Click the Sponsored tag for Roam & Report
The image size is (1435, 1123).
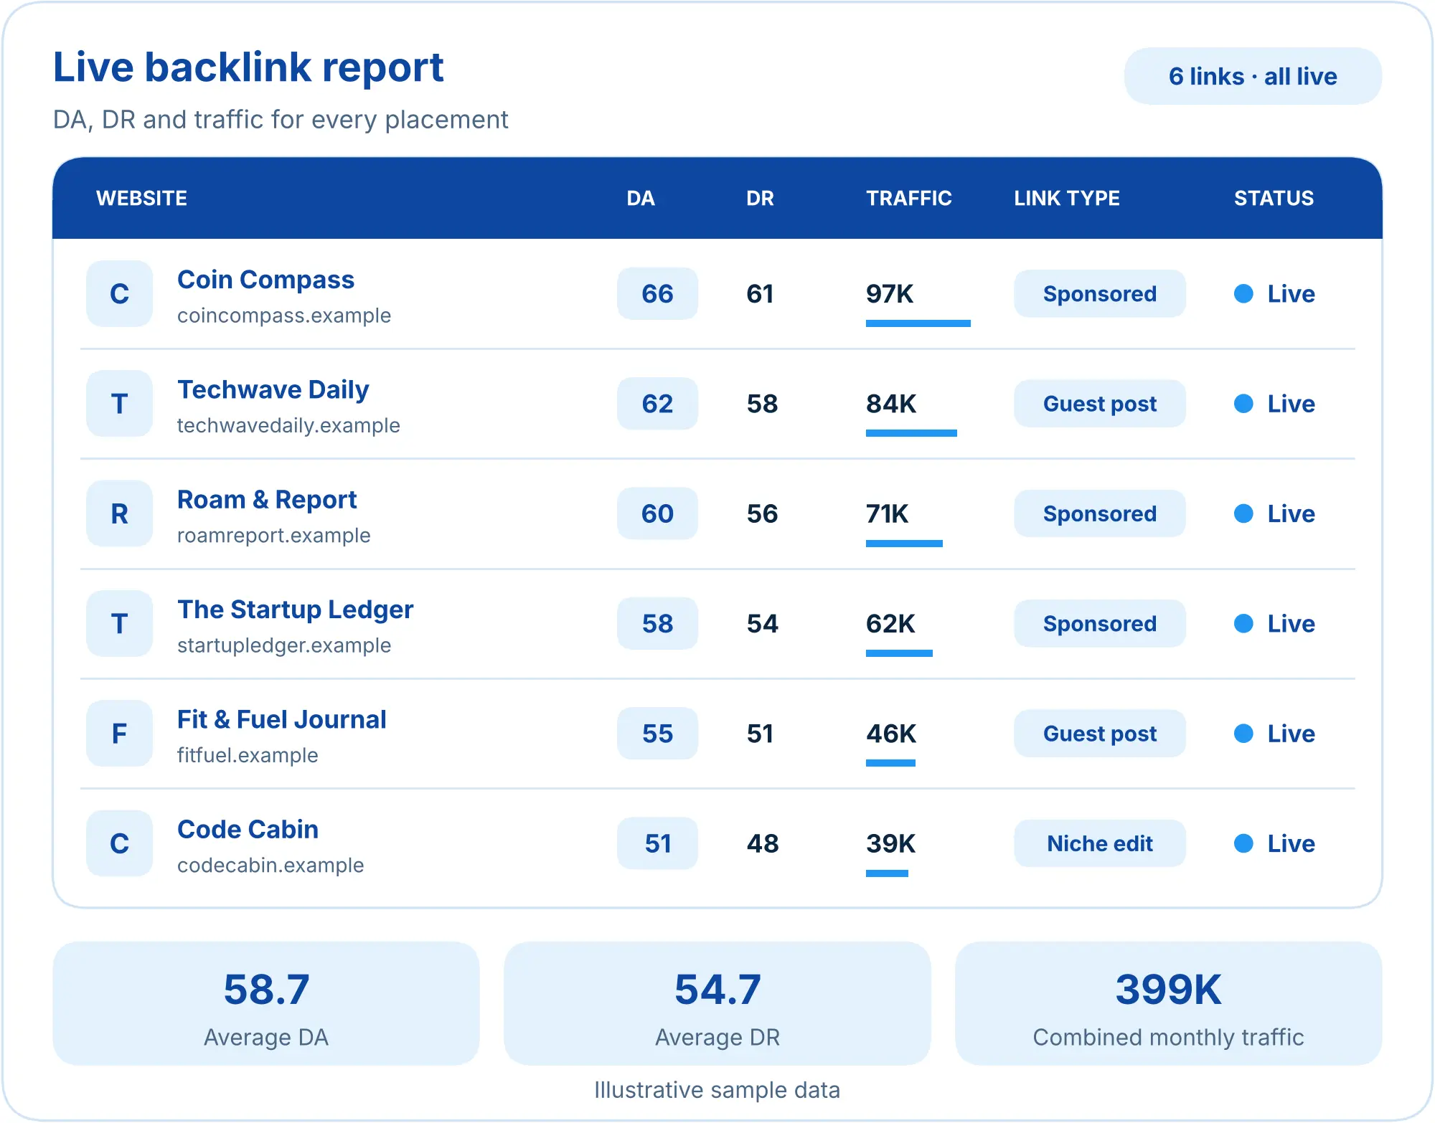[x=1099, y=513]
